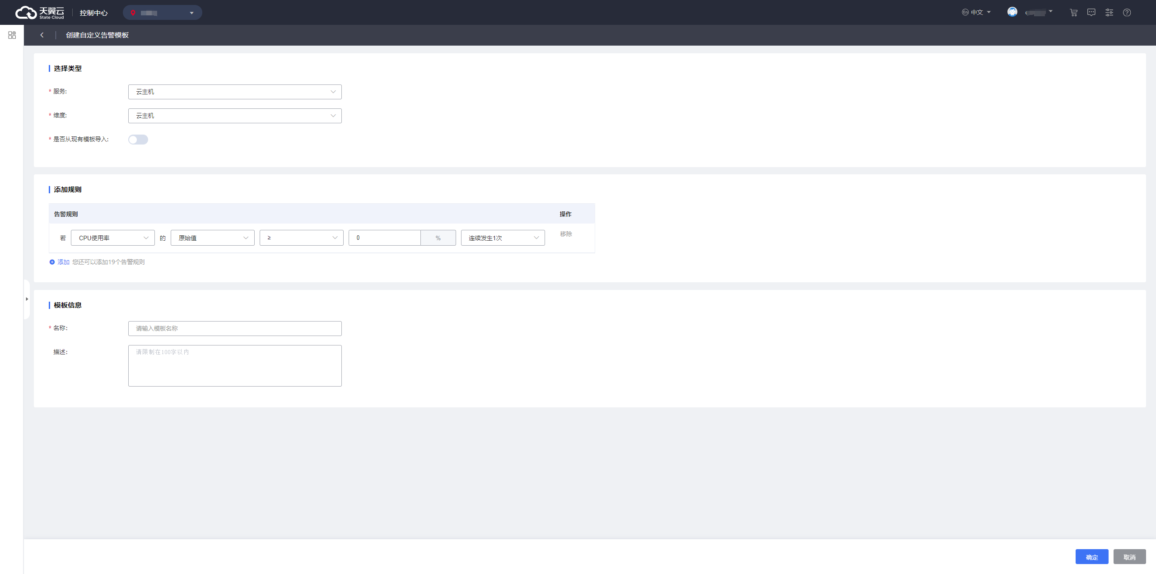Click the % unit label
Screen dimensions: 1156x574
[438, 238]
